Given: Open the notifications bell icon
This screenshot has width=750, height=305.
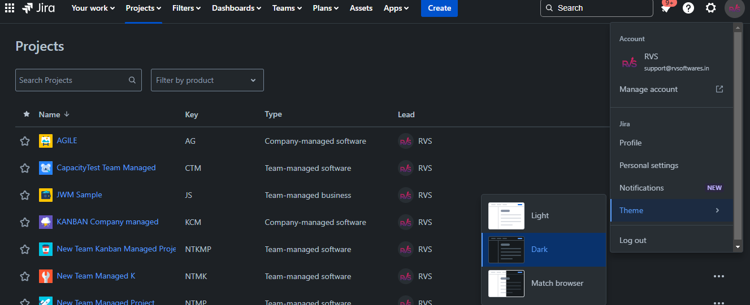Looking at the screenshot, I should click(x=666, y=8).
